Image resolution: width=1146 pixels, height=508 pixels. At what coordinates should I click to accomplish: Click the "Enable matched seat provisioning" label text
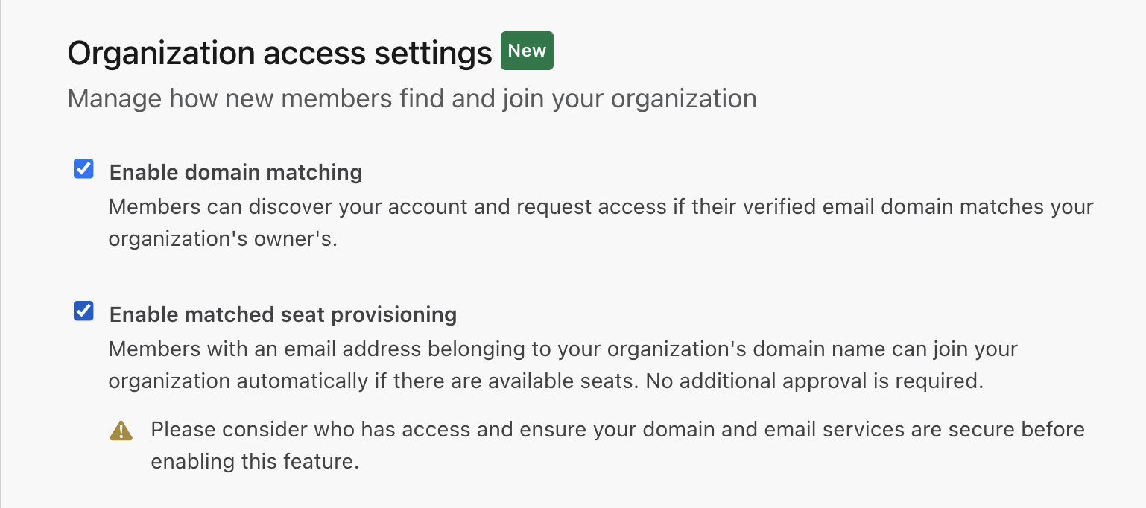click(x=282, y=314)
